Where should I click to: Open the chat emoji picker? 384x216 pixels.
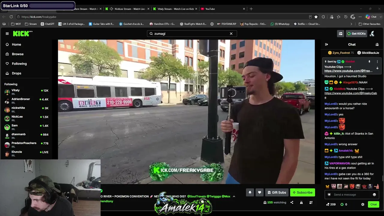(x=374, y=194)
